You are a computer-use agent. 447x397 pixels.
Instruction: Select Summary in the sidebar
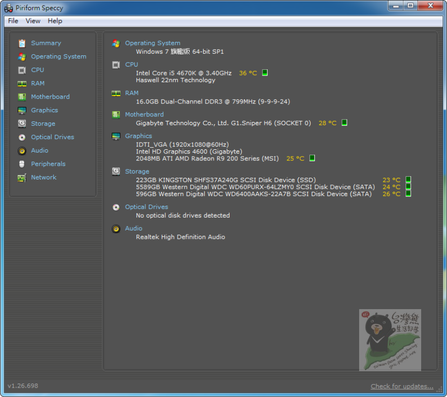pyautogui.click(x=46, y=43)
